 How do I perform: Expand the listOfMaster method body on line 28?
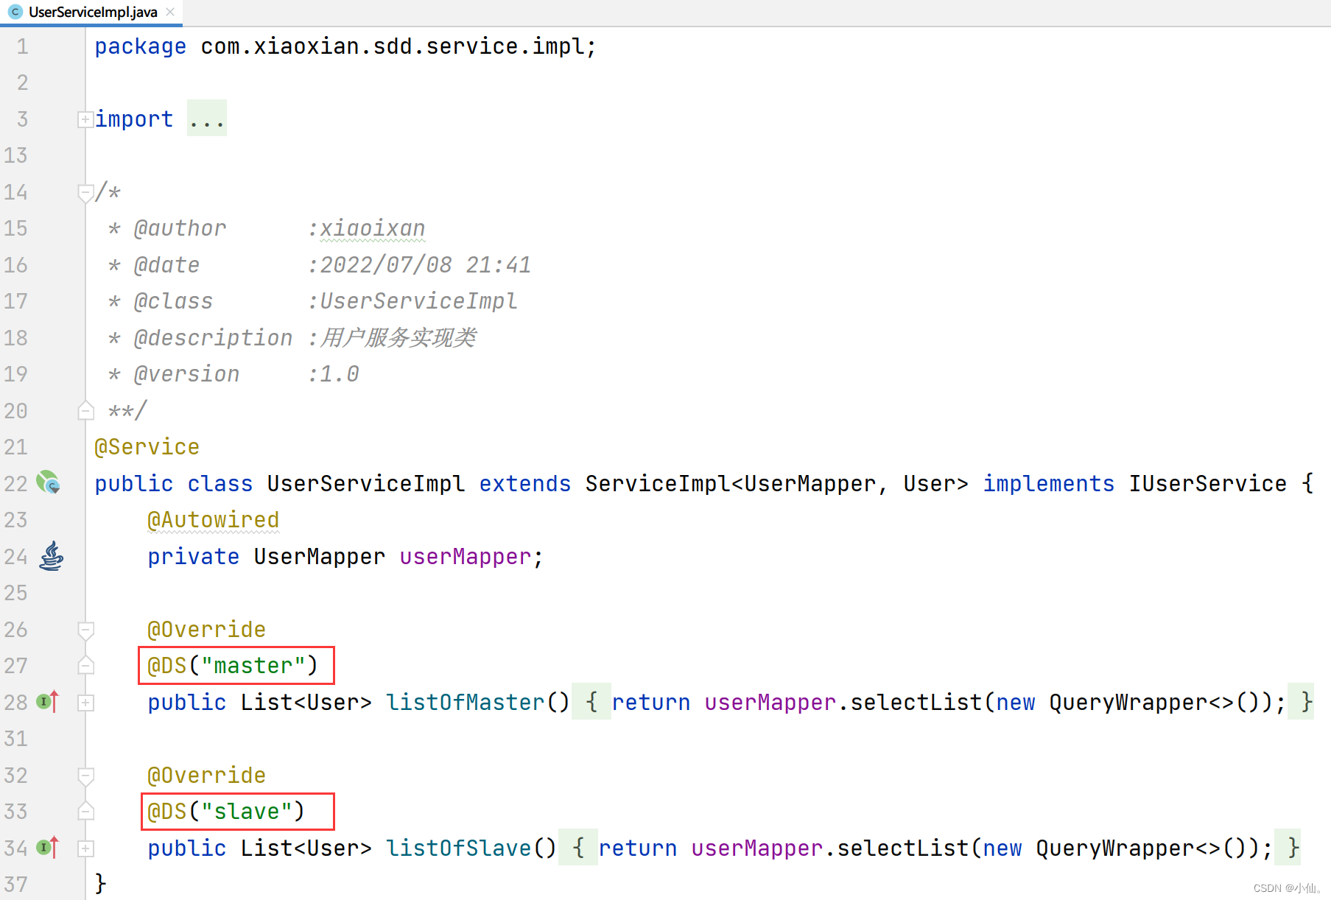85,703
